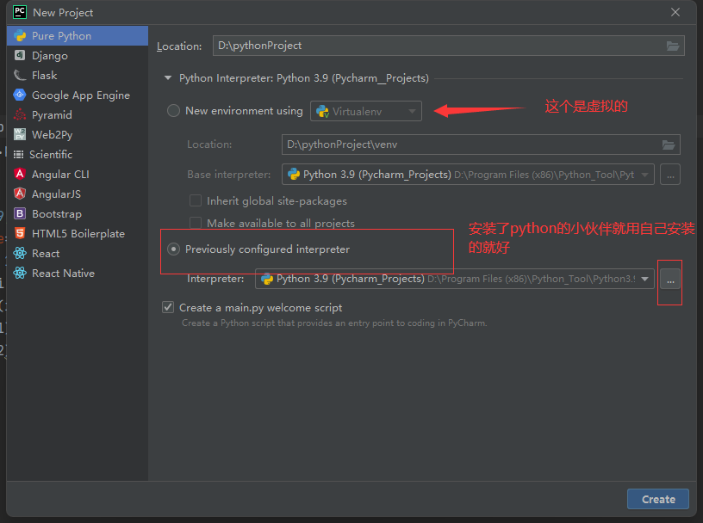Select HTML5 Boilerplate project type

tap(78, 233)
